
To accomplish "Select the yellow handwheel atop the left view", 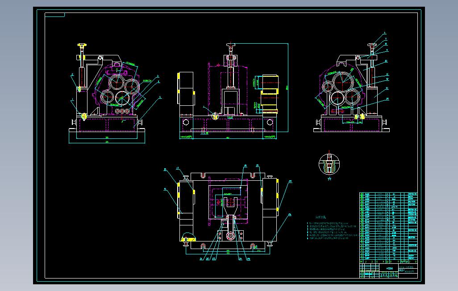I will [x=82, y=45].
